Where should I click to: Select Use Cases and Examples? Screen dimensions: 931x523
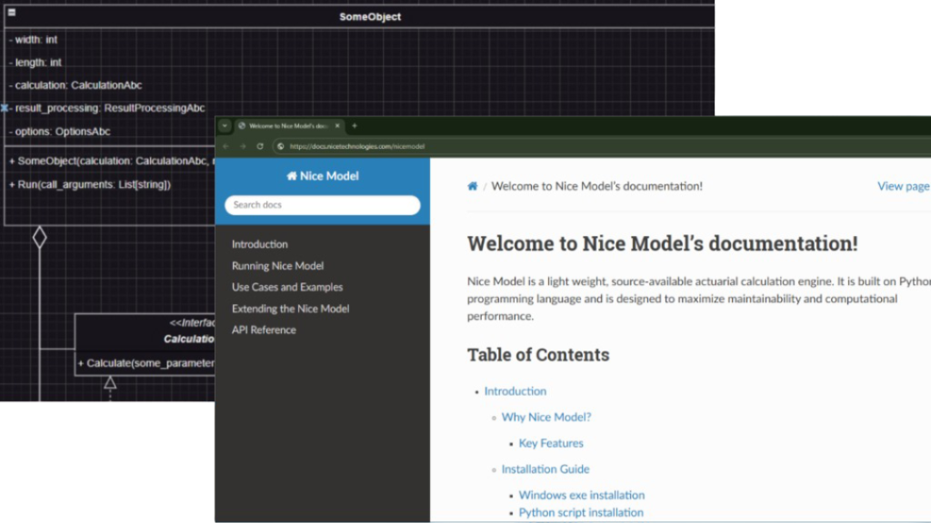[x=287, y=287]
